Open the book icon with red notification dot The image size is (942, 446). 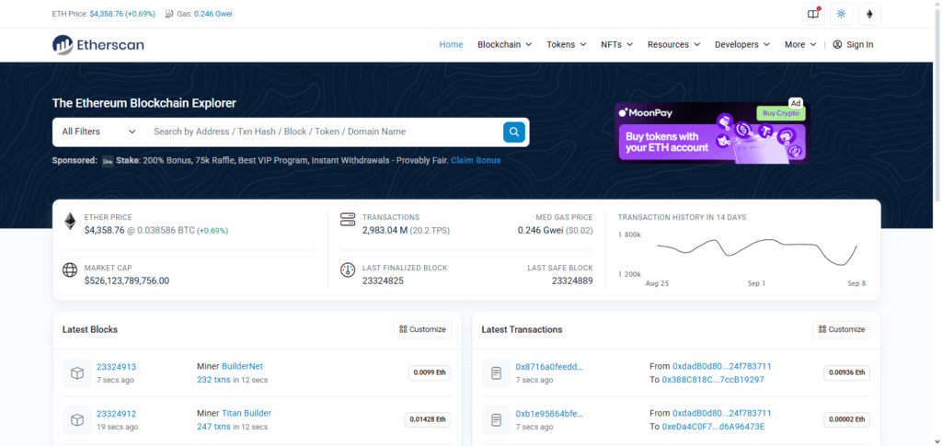[x=812, y=14]
